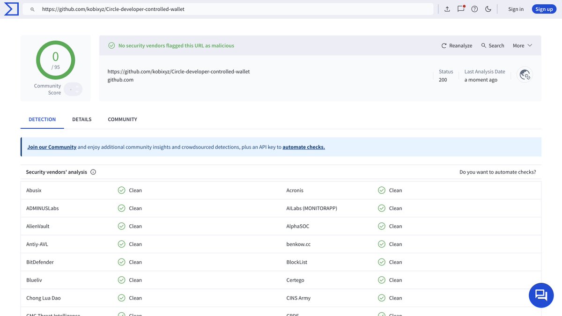Click the Clean check icon for Antiy-AVL
The image size is (562, 316).
click(x=121, y=244)
